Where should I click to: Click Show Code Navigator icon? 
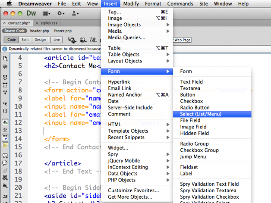point(5,67)
